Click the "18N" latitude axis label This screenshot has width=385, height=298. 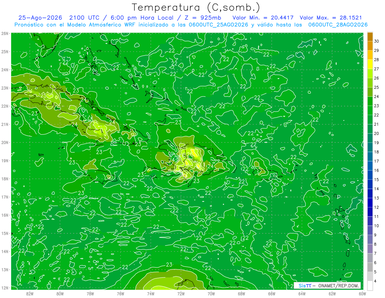pos(5,179)
